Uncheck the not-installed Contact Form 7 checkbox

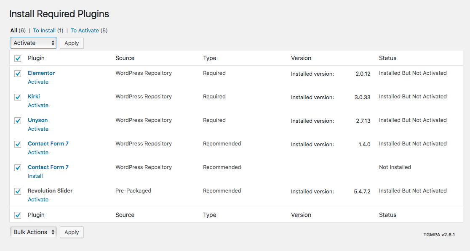tap(18, 167)
